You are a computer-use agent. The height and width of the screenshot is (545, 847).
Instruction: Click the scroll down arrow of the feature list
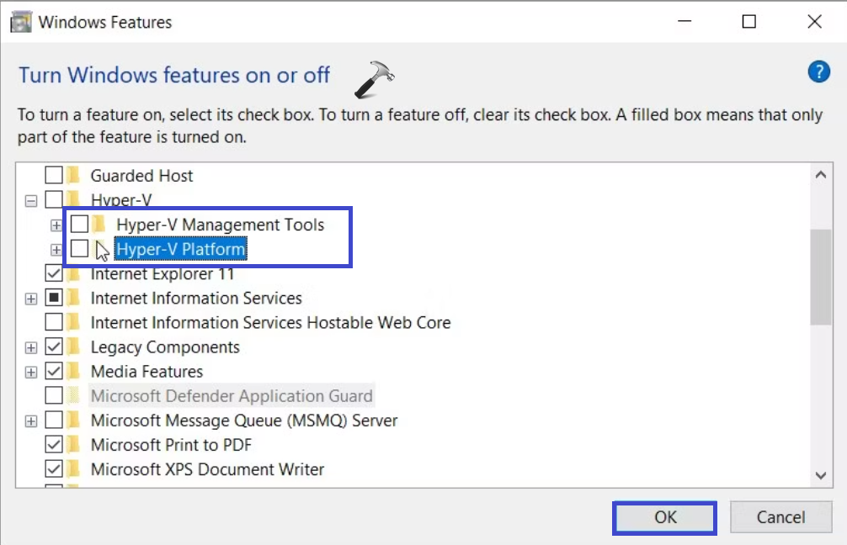(x=821, y=475)
